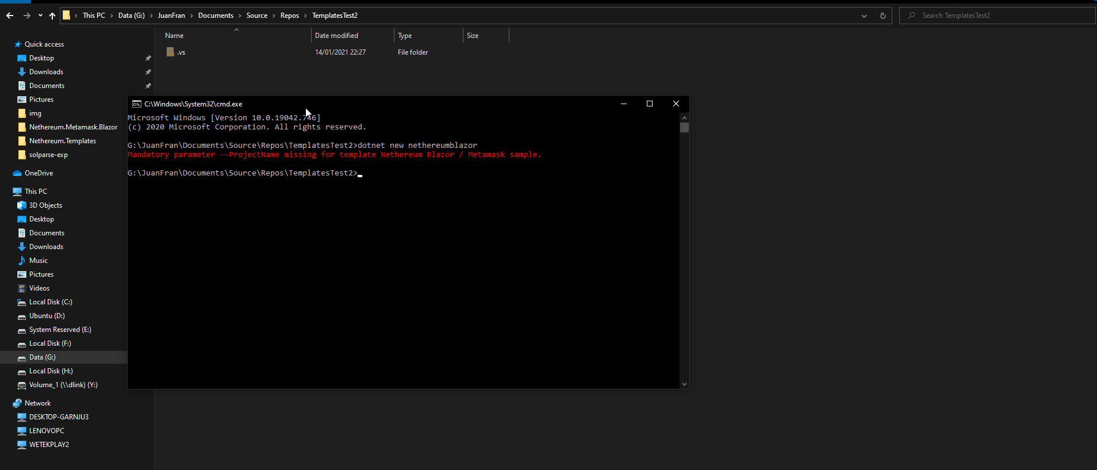Screen dimensions: 1097x470
Task: Select 'Repos' in the address breadcrumb
Action: click(289, 16)
